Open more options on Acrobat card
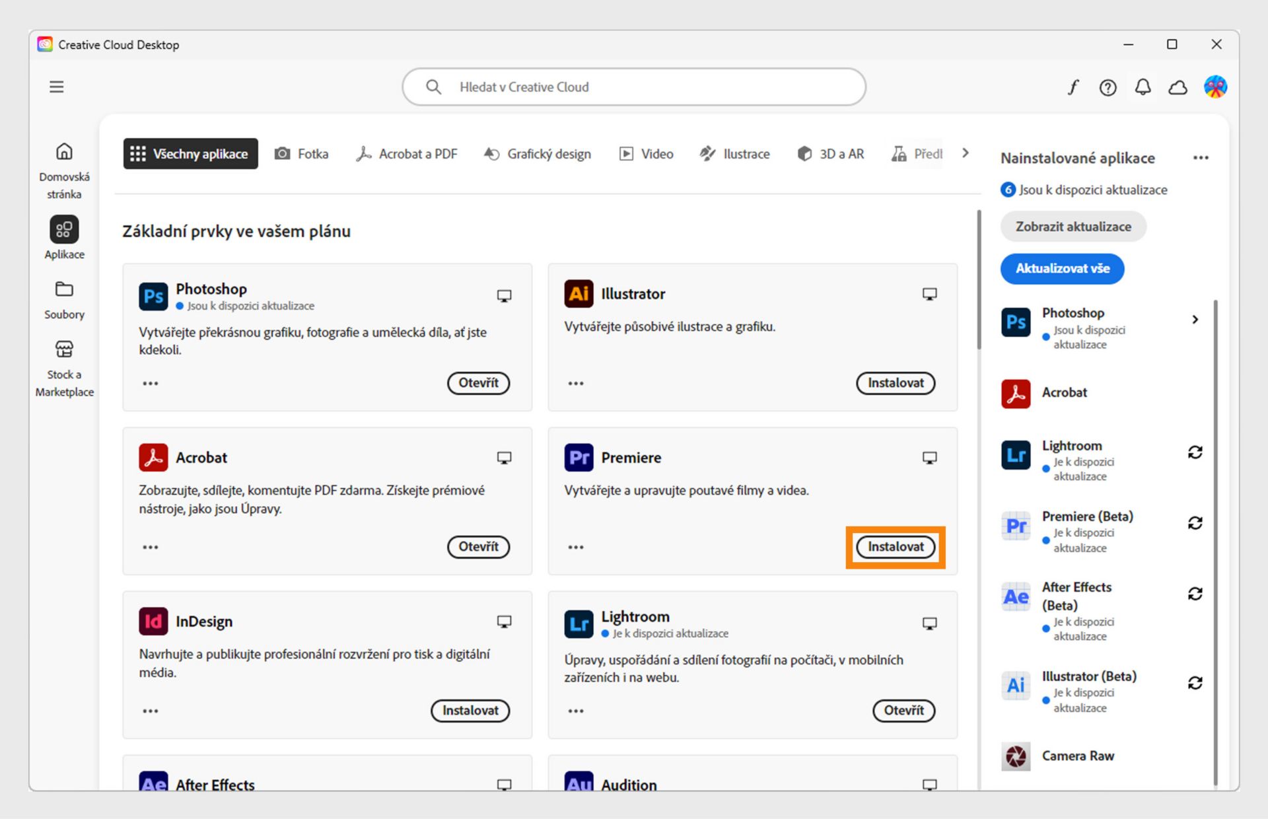Image resolution: width=1268 pixels, height=819 pixels. [x=151, y=547]
